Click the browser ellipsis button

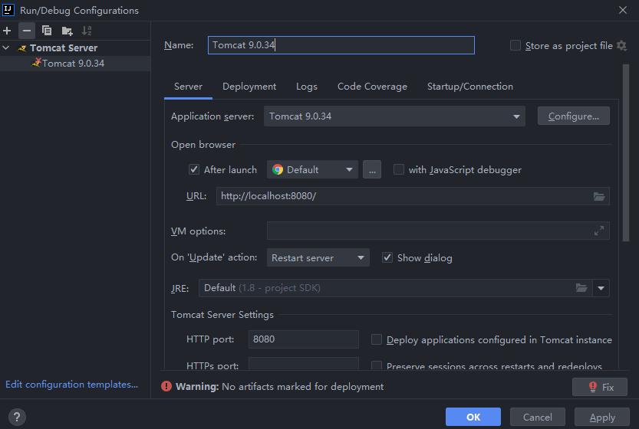point(372,169)
